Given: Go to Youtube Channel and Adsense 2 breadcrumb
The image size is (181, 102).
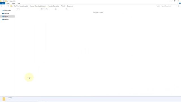Looking at the screenshot, I should [38, 6].
